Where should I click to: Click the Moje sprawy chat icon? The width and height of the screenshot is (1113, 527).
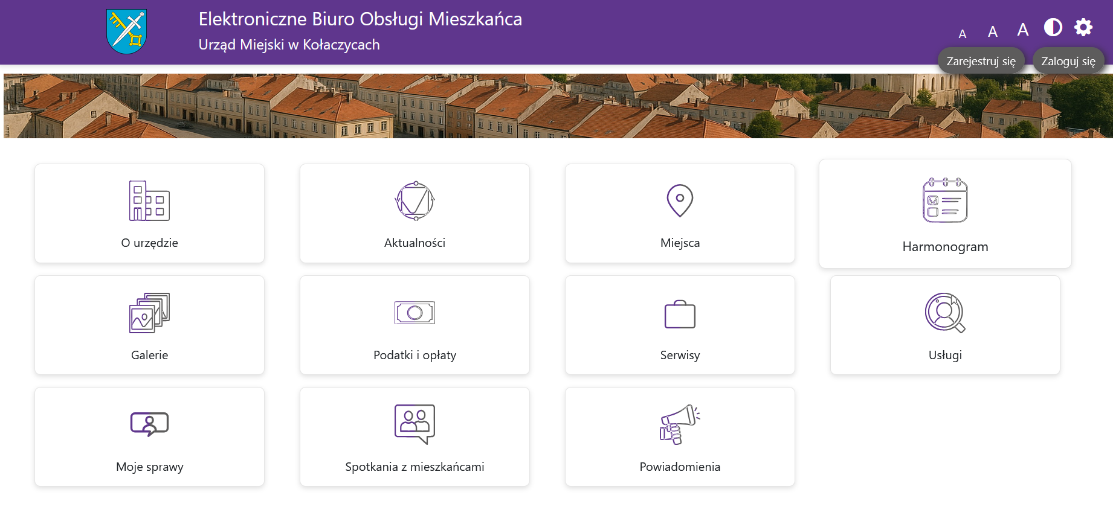point(149,424)
